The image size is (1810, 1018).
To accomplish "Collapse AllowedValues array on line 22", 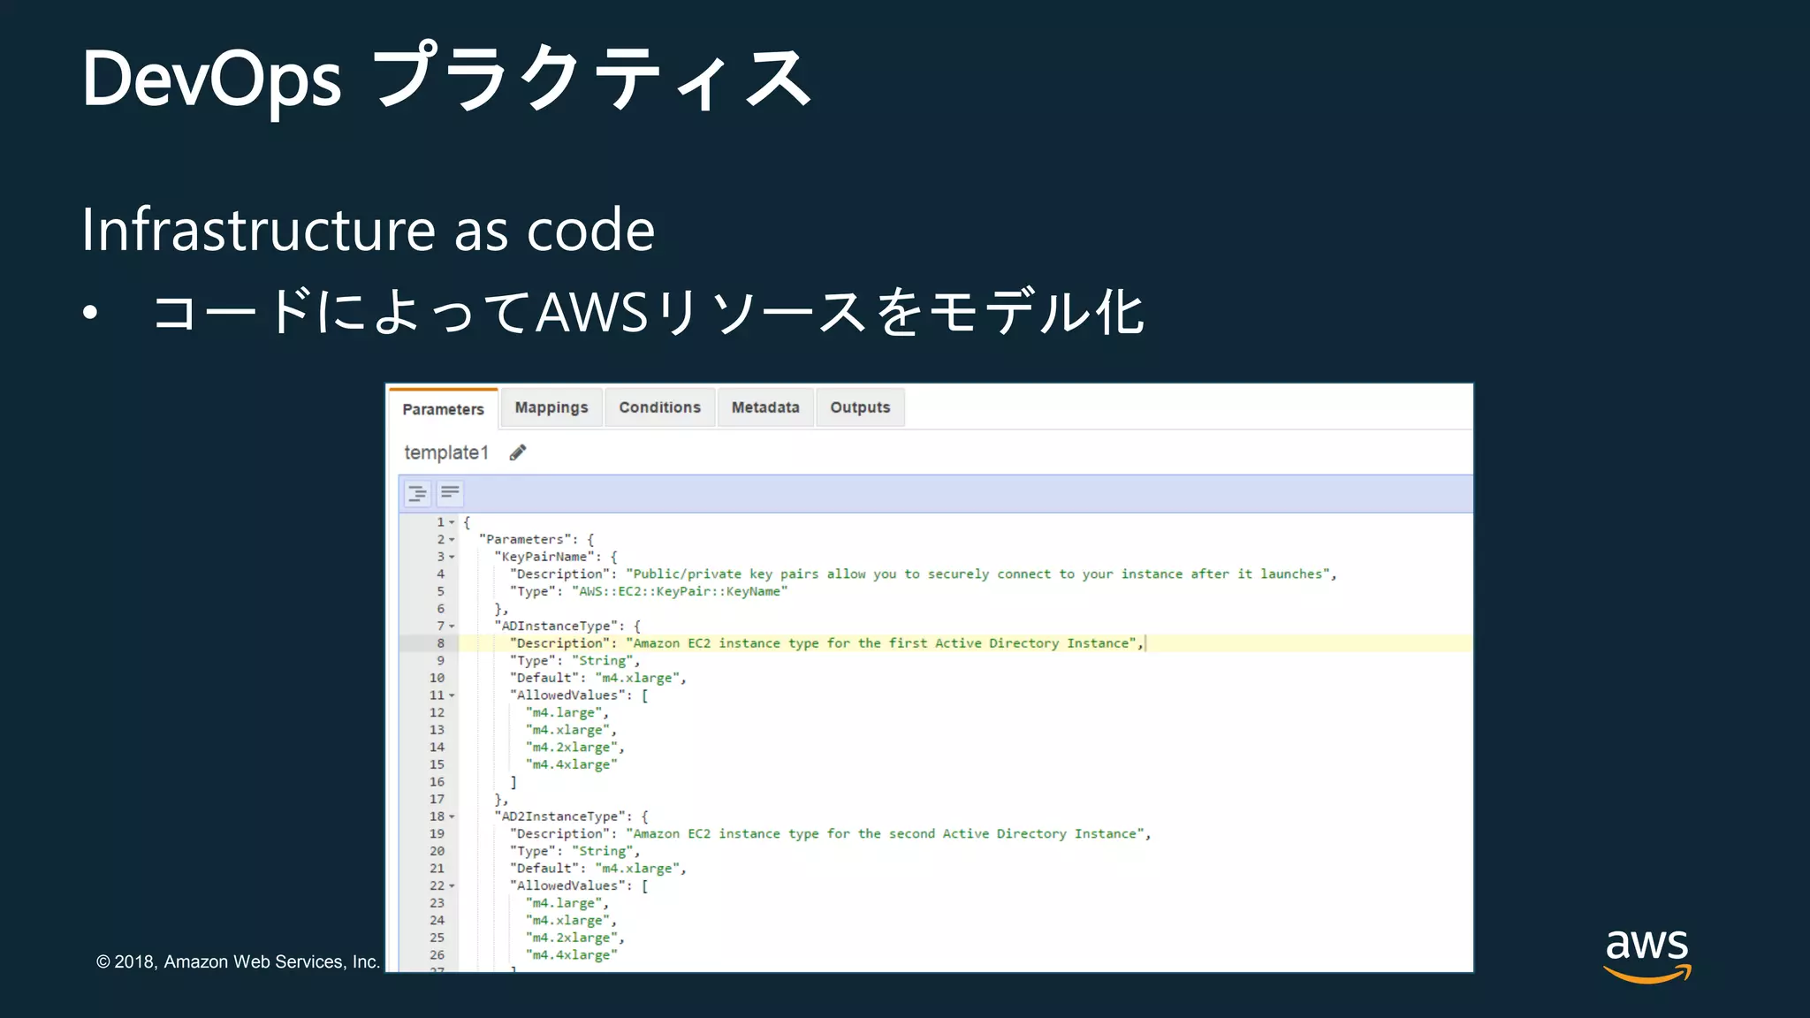I will click(x=452, y=886).
